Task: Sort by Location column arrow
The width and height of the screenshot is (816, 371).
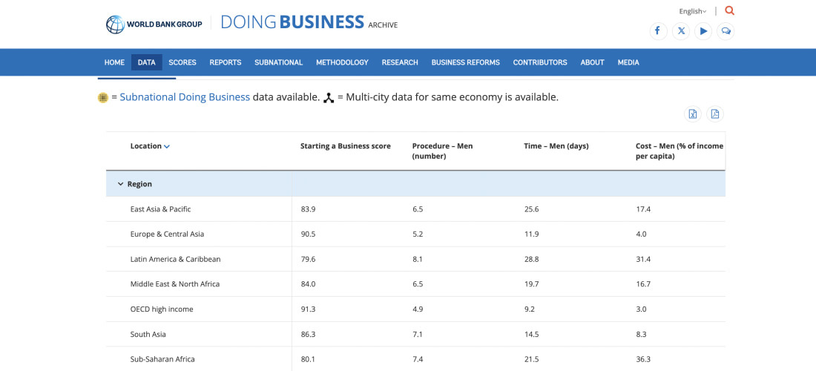Action: coord(166,147)
